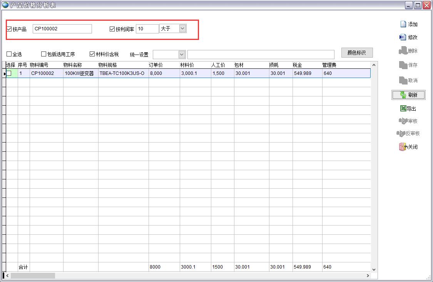This screenshot has width=433, height=282.
Task: Click the 审核 (Audit) icon
Action: point(403,121)
